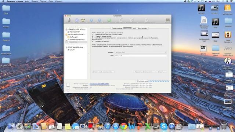Open the mount point hyperlink
The height and width of the screenshot is (132, 235).
[99, 84]
